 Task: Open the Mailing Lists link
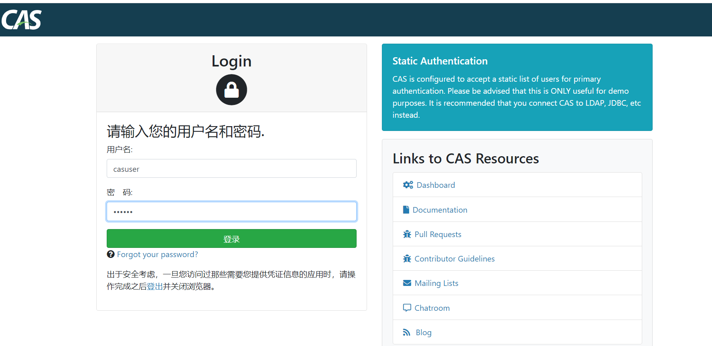point(436,283)
